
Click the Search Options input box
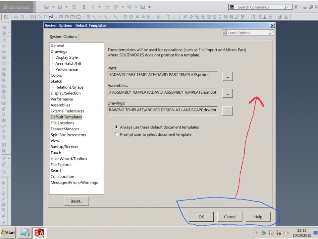(x=247, y=33)
